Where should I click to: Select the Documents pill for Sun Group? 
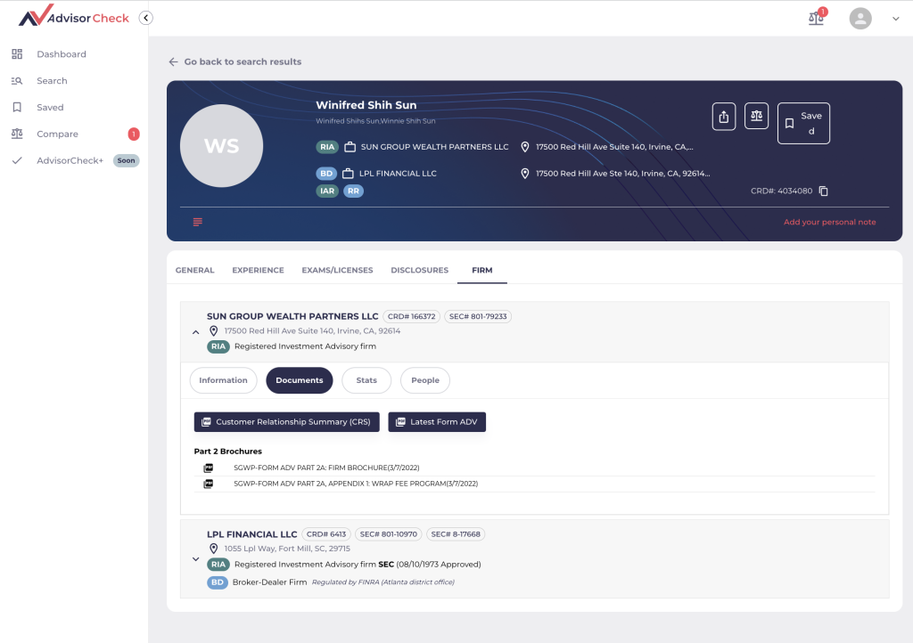pyautogui.click(x=299, y=380)
